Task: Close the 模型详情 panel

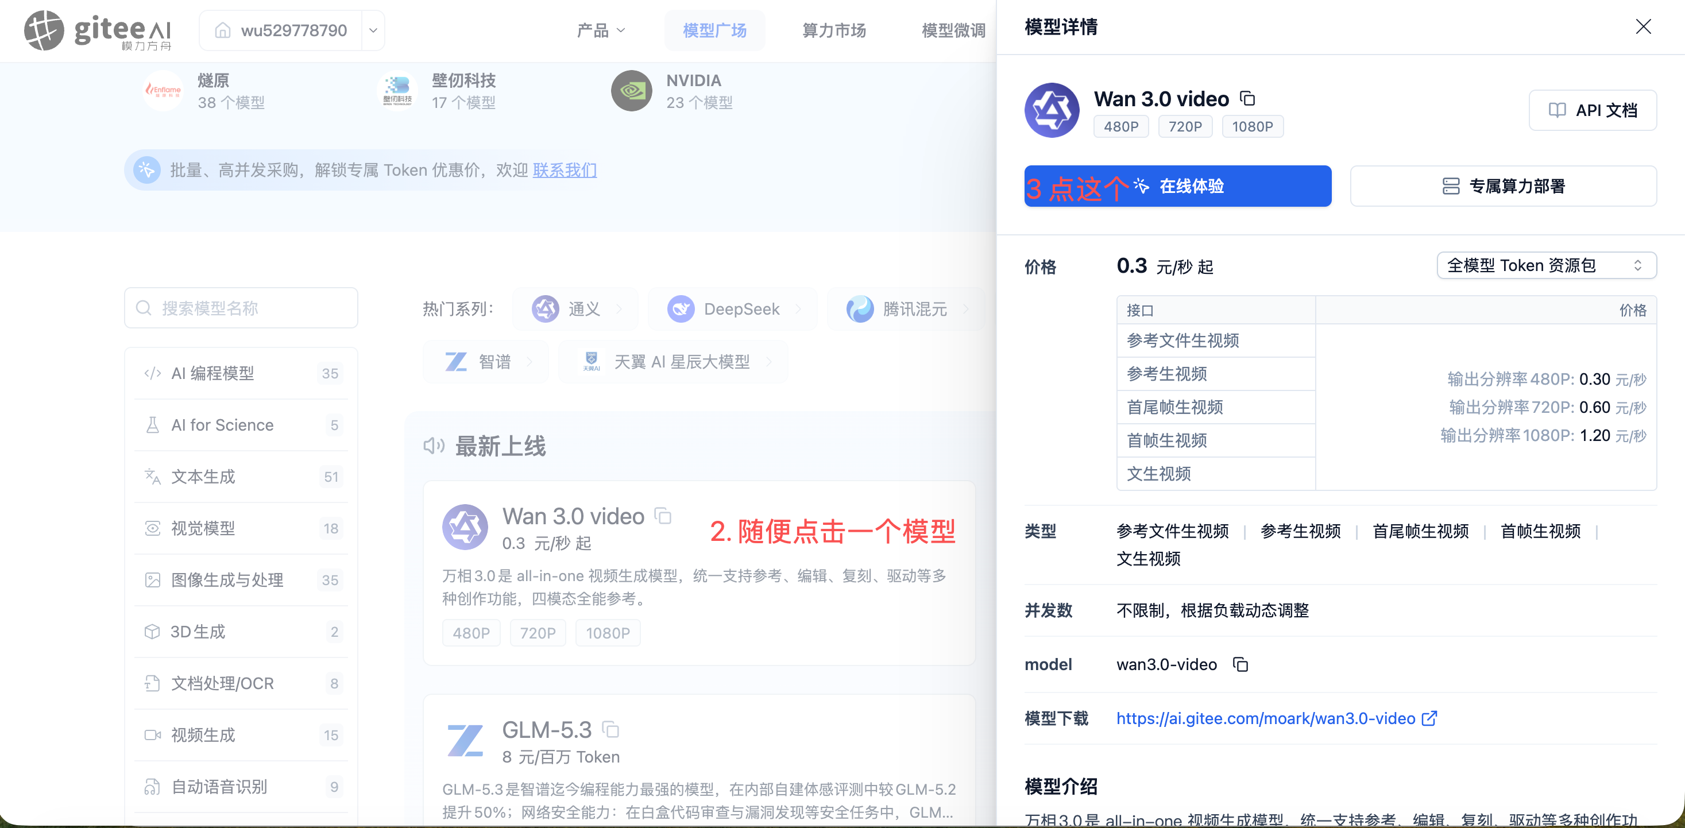Action: point(1643,27)
